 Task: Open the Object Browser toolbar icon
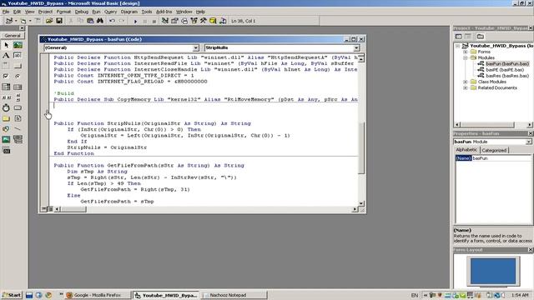click(194, 21)
